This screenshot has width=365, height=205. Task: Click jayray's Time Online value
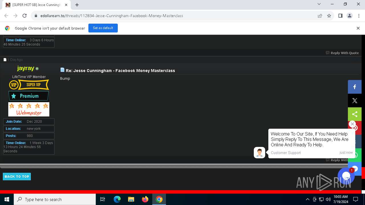click(28, 147)
